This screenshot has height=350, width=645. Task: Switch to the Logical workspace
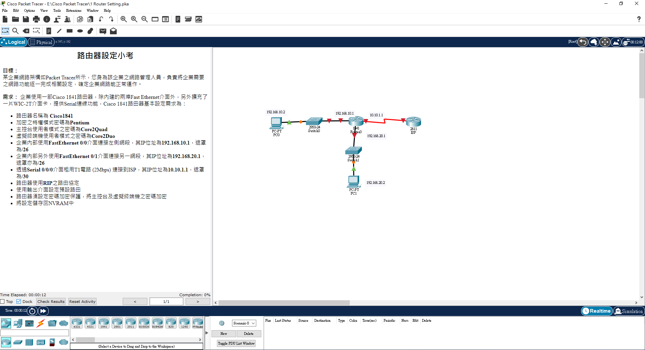click(13, 42)
